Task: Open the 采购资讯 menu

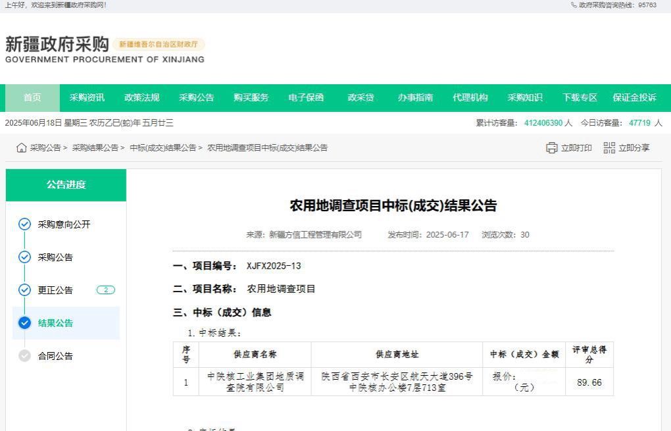Action: pyautogui.click(x=87, y=98)
